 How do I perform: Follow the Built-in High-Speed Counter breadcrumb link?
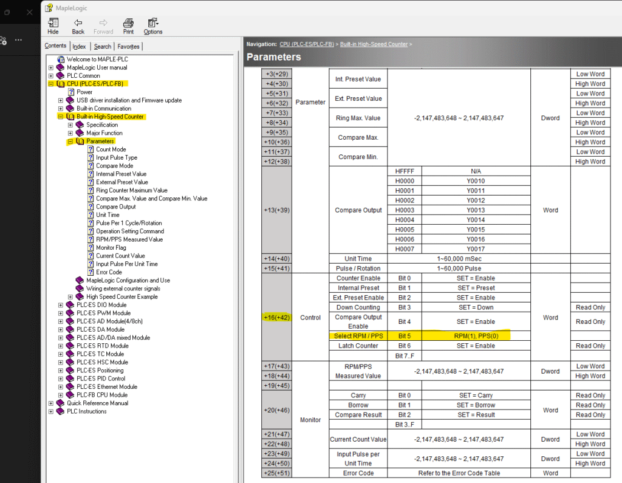coord(374,44)
